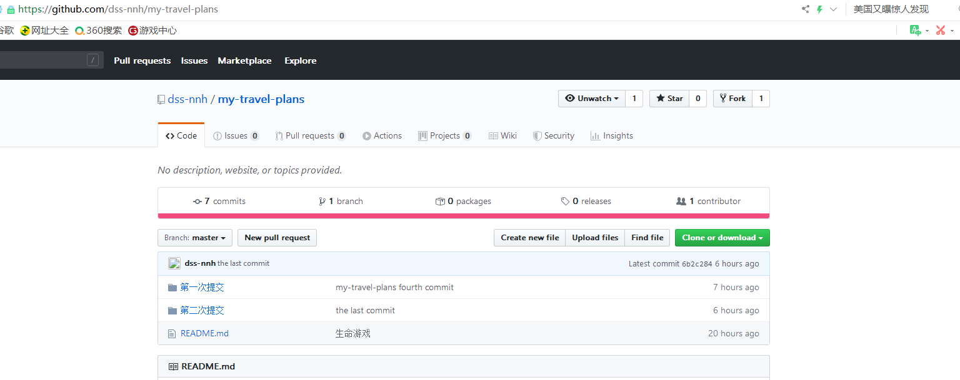Open the 0 packages link

click(463, 201)
